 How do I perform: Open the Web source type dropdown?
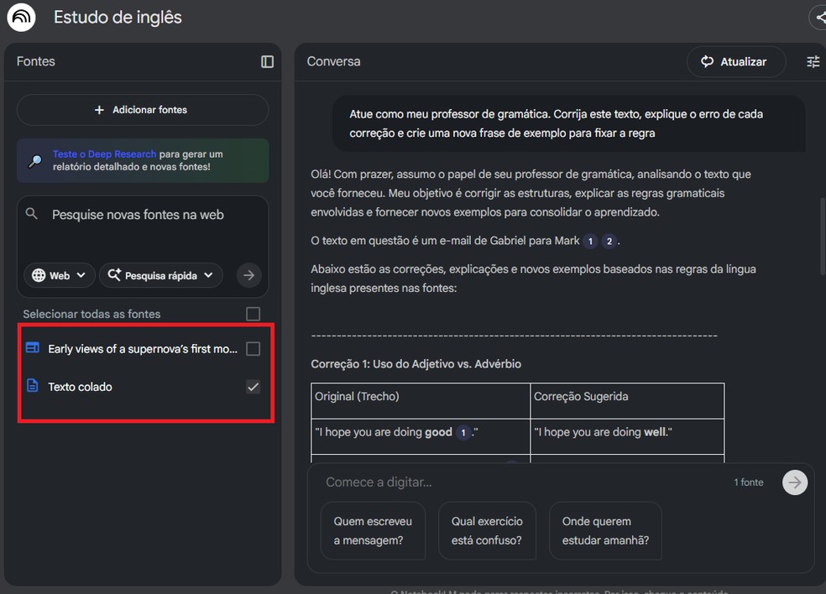(60, 275)
